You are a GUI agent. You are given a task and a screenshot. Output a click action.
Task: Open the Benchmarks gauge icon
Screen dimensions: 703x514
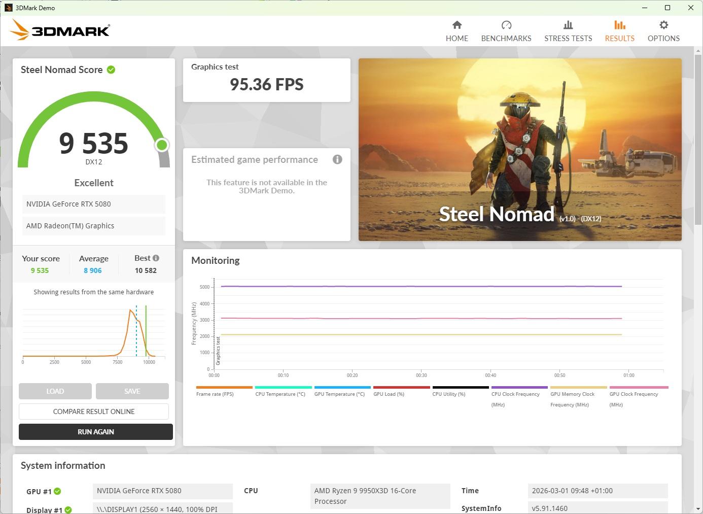(506, 25)
